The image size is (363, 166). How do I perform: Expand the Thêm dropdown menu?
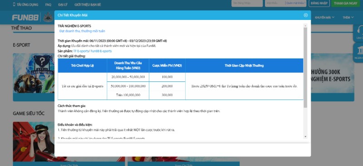point(348,17)
